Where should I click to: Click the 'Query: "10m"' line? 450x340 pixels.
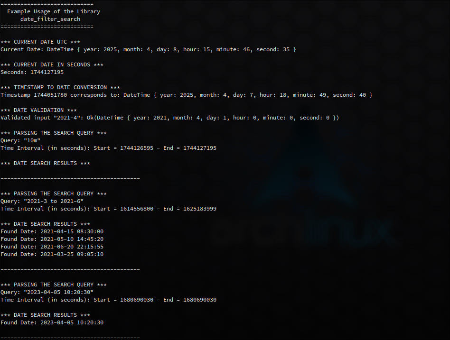click(x=20, y=140)
